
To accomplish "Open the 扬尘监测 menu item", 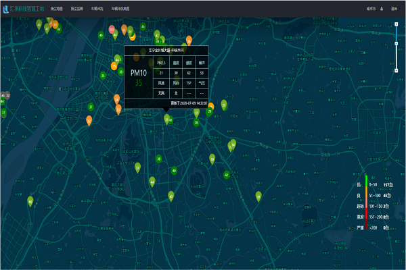I will 77,9.
